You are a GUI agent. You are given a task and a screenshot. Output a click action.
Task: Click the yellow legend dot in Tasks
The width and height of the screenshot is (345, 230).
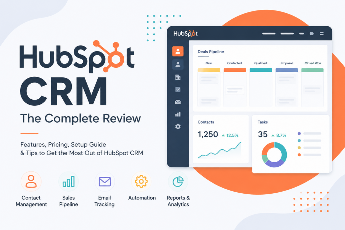click(299, 148)
